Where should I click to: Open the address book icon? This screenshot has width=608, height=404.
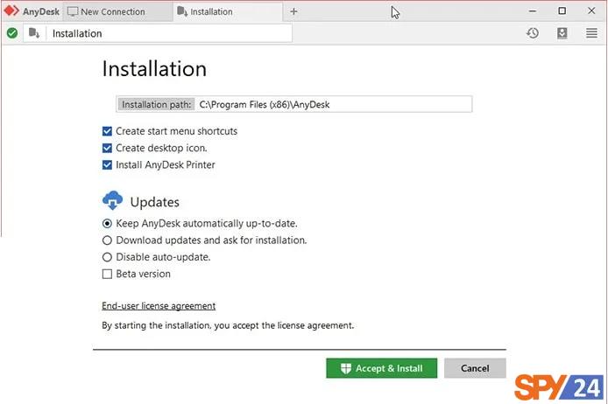pos(562,33)
